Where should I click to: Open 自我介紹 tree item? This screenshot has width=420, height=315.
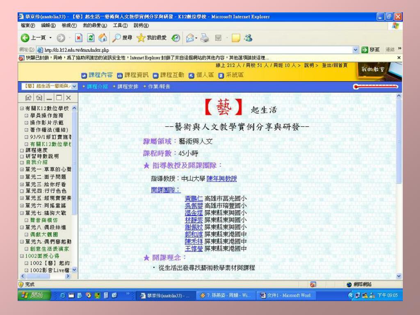(x=37, y=162)
